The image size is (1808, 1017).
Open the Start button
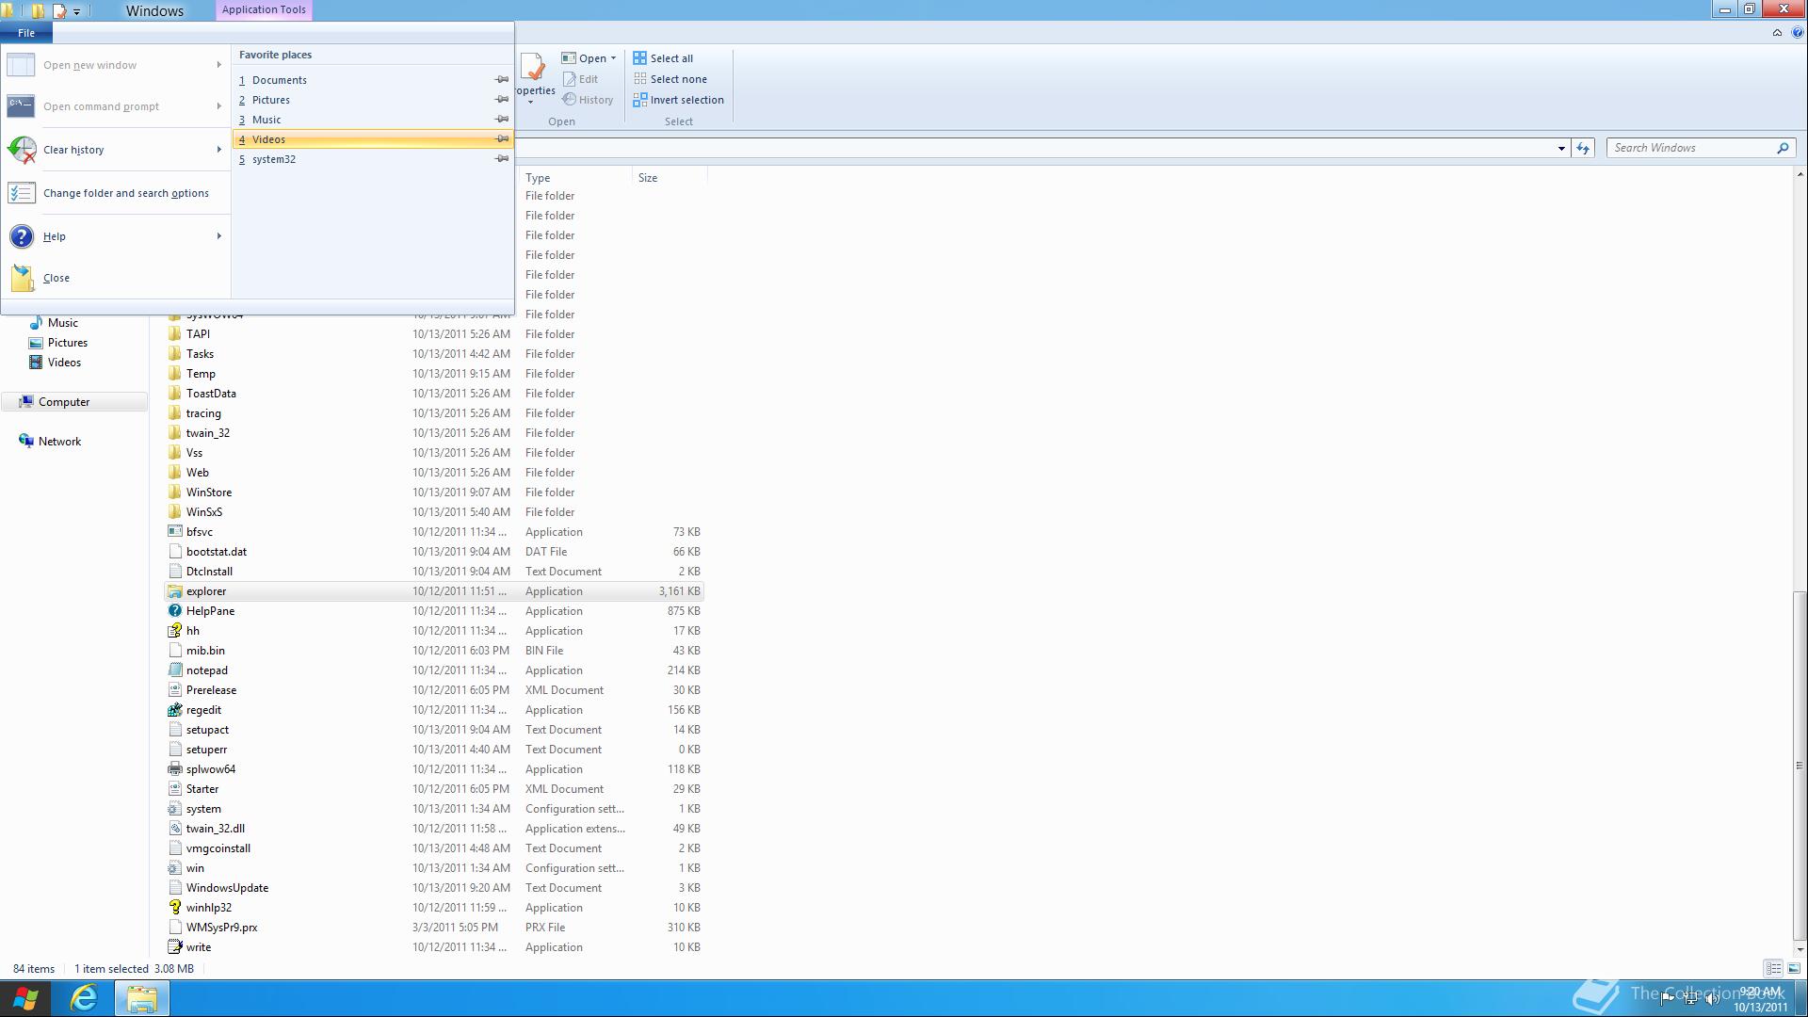coord(25,998)
